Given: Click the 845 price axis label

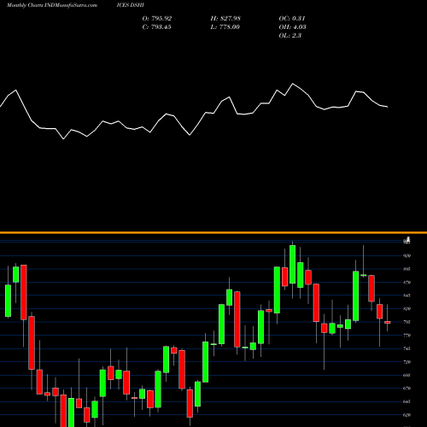Looking at the screenshot, I should coord(407,295).
